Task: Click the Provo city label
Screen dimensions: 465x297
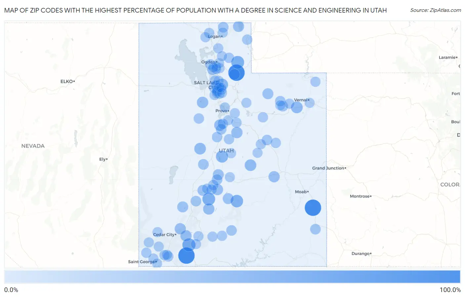Action: tap(221, 111)
